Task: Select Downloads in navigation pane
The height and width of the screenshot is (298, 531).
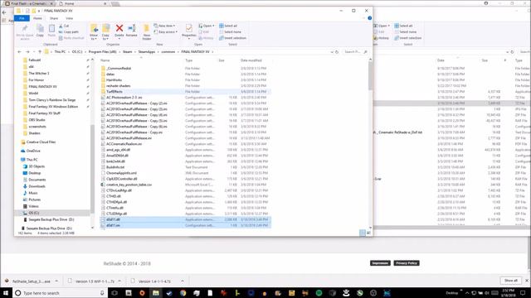Action: coord(37,186)
